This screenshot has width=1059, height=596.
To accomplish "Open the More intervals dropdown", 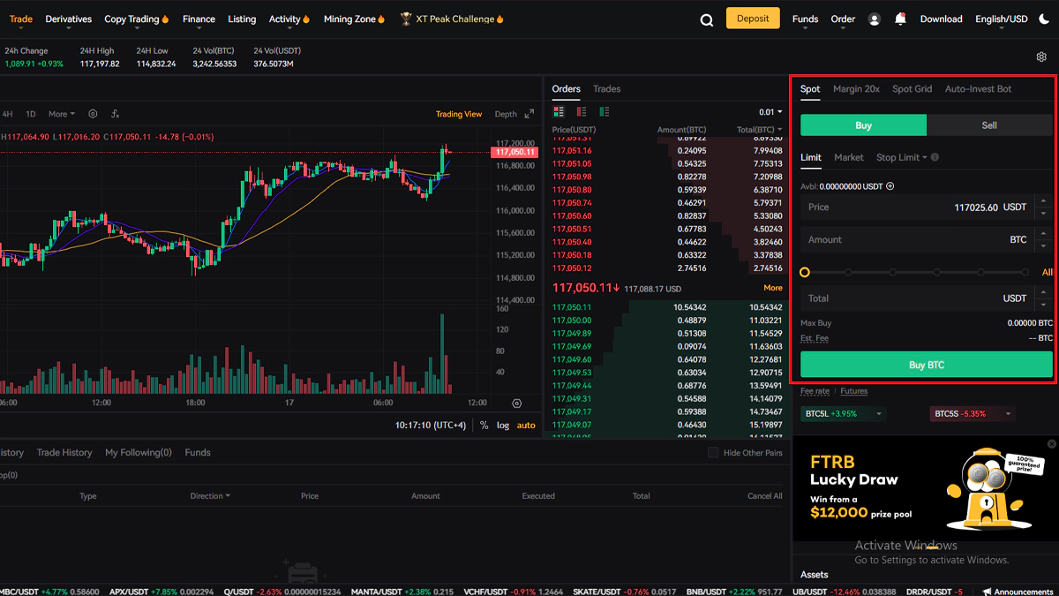I will click(x=62, y=114).
